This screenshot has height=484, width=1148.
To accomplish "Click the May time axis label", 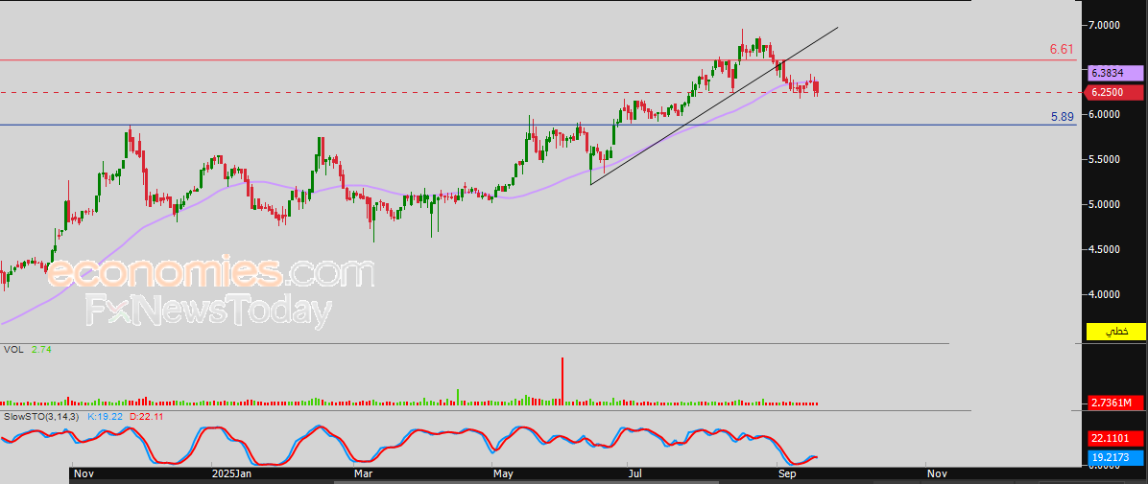I will [503, 475].
